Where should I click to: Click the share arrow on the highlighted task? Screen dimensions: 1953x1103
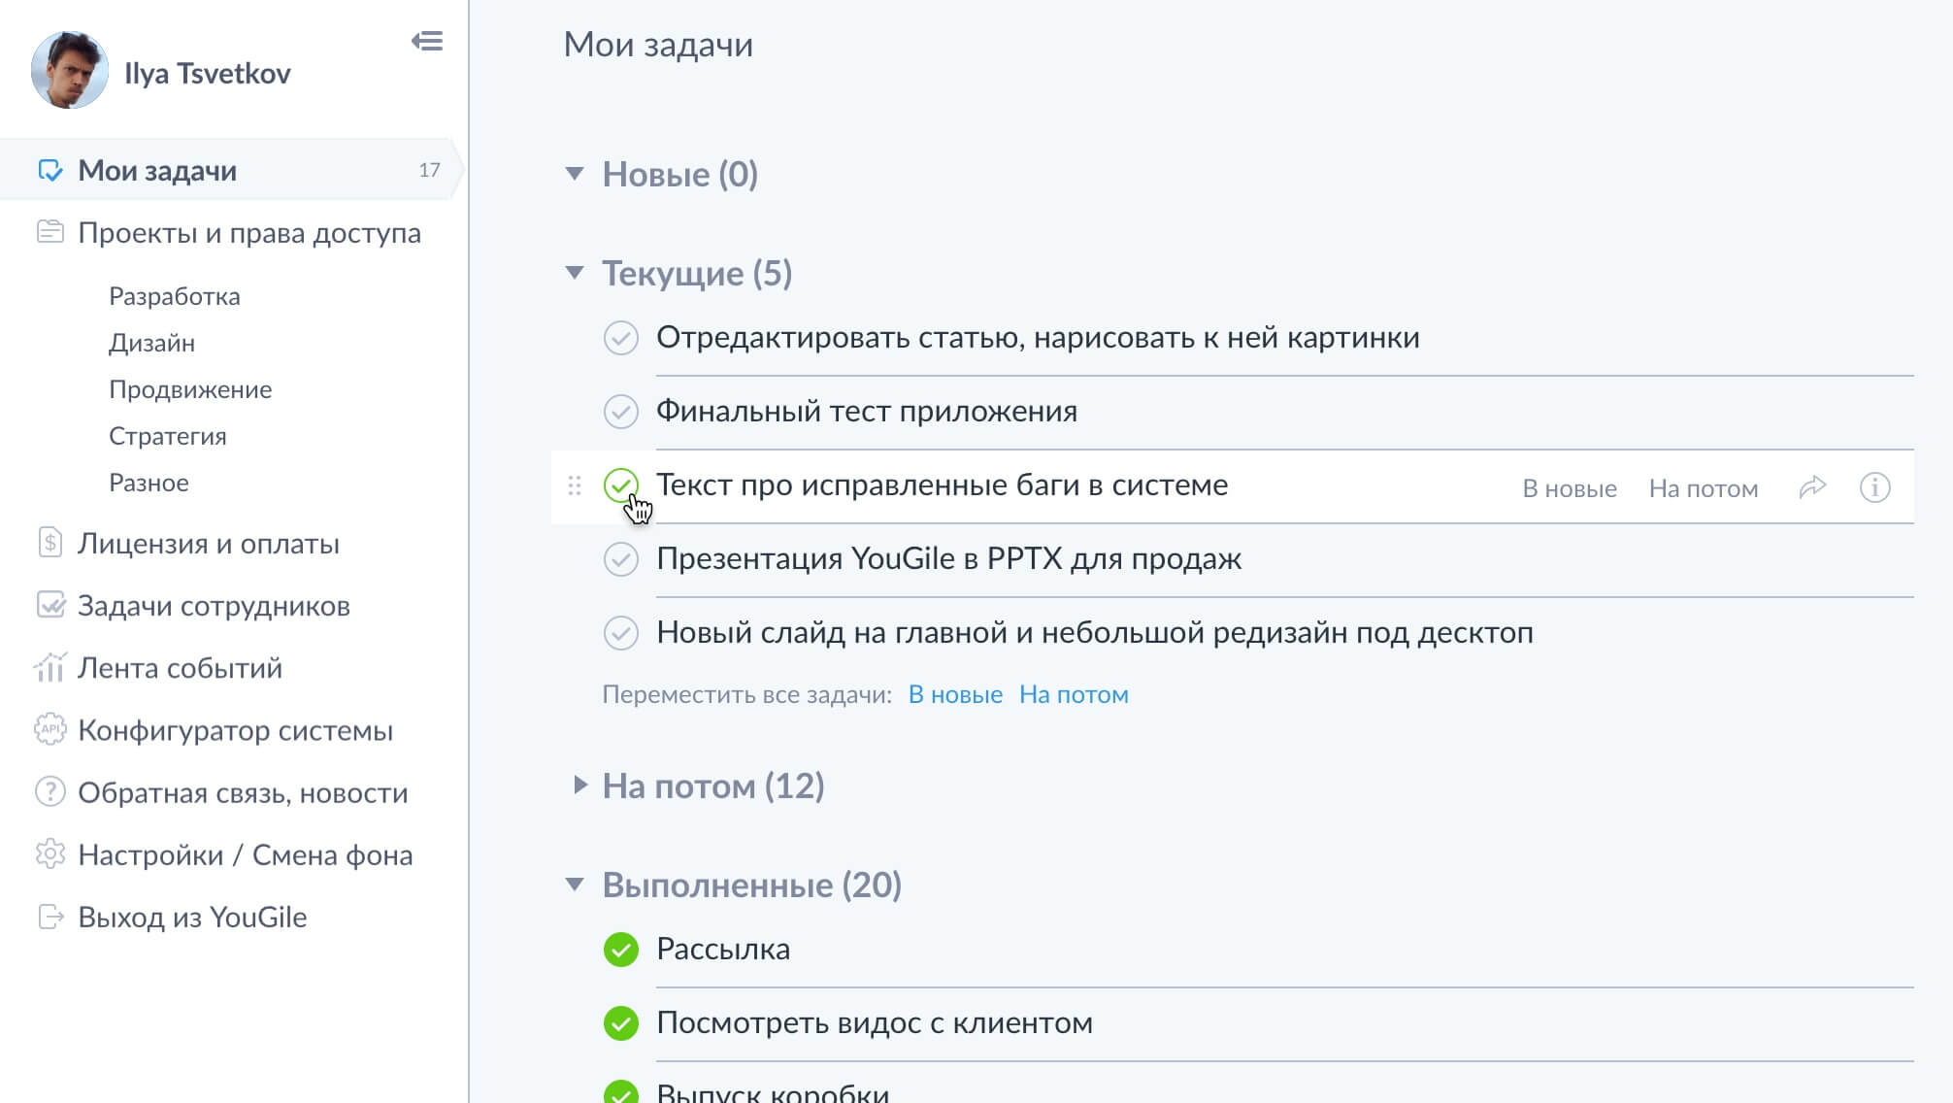point(1811,486)
